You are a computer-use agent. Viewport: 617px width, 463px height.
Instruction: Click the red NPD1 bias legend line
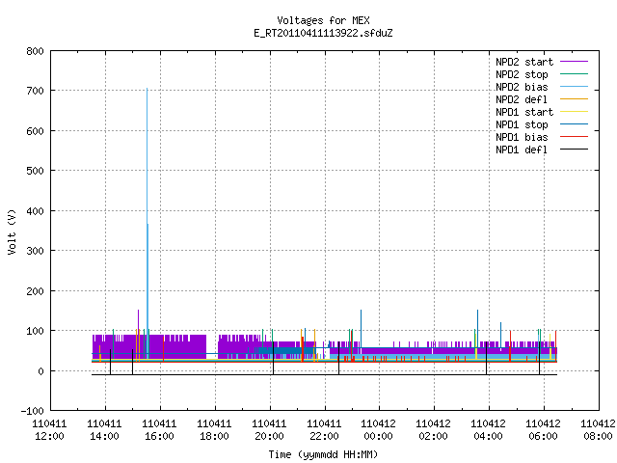tap(574, 137)
